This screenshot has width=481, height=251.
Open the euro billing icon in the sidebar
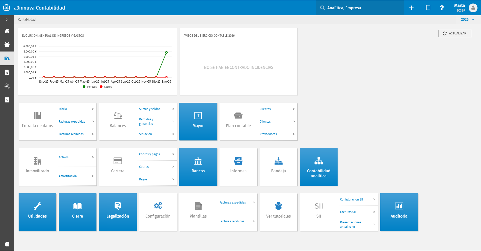pyautogui.click(x=7, y=100)
